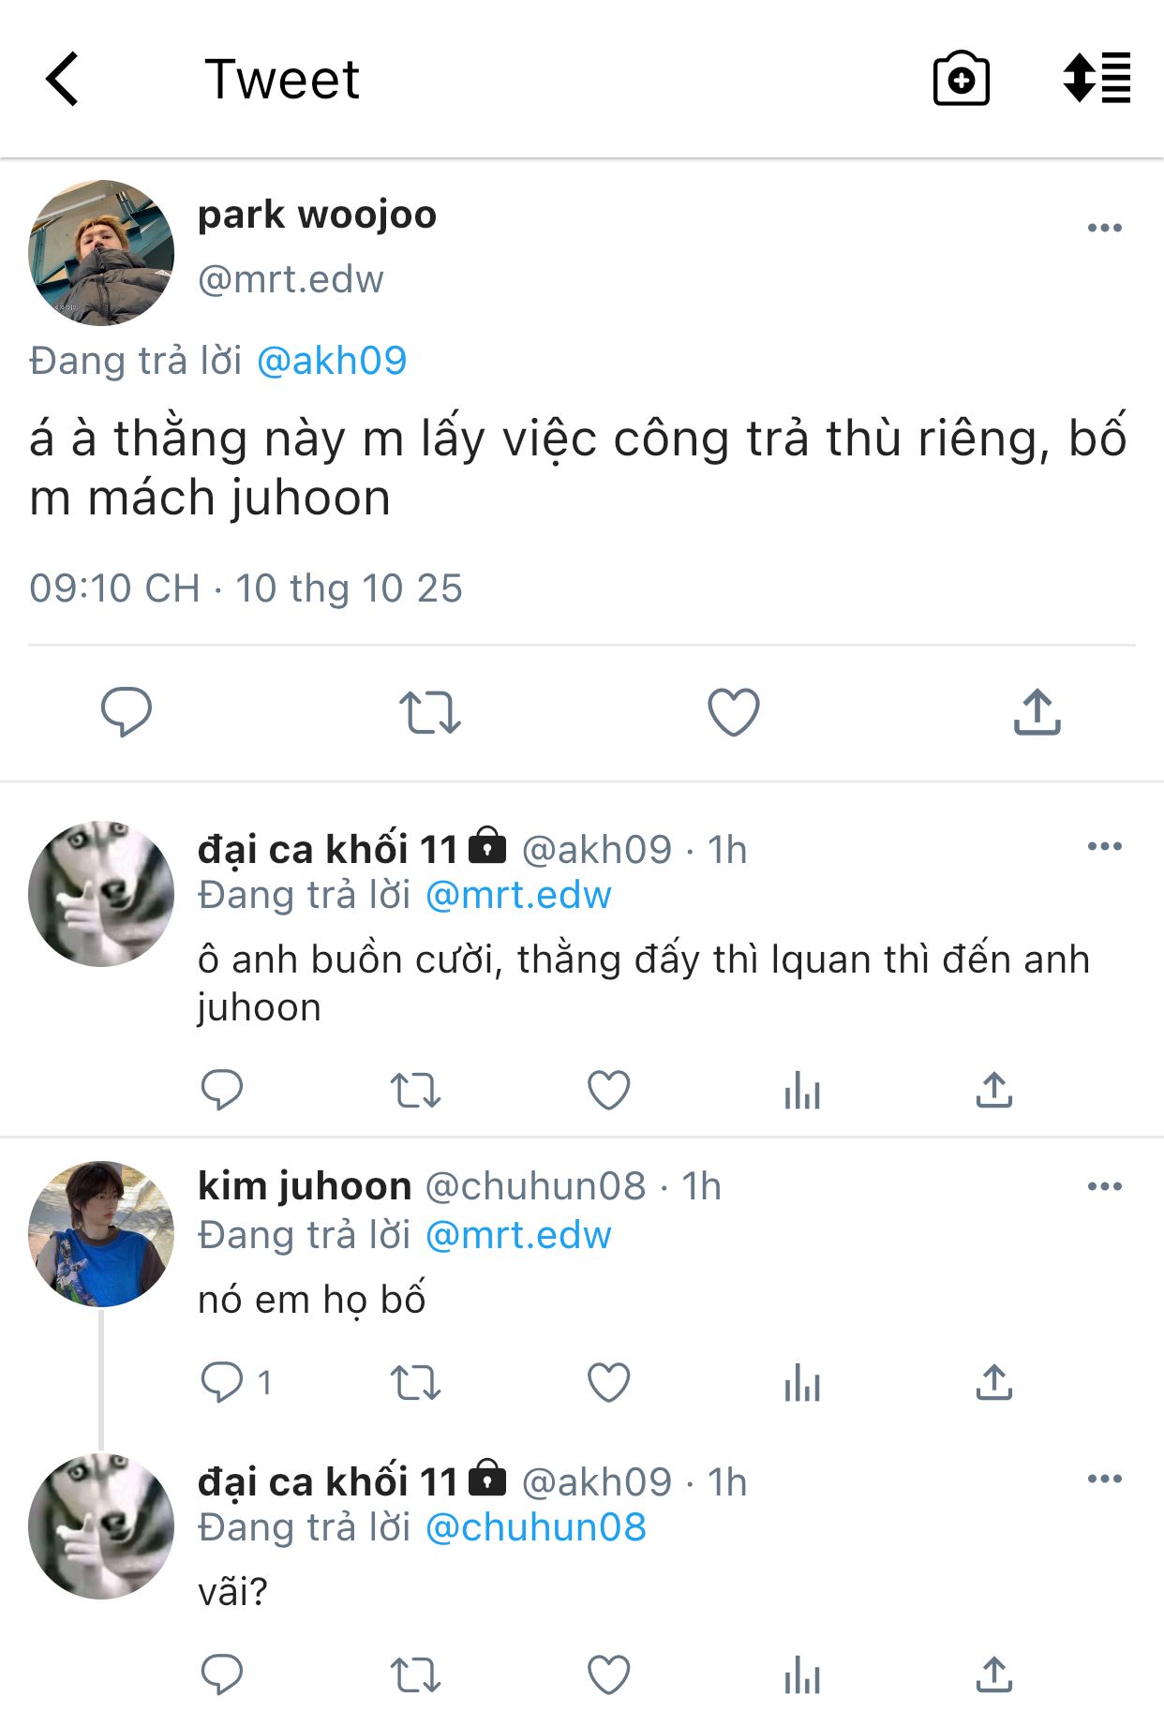The height and width of the screenshot is (1711, 1164).
Task: Tap the back arrow in header
Action: [x=62, y=79]
